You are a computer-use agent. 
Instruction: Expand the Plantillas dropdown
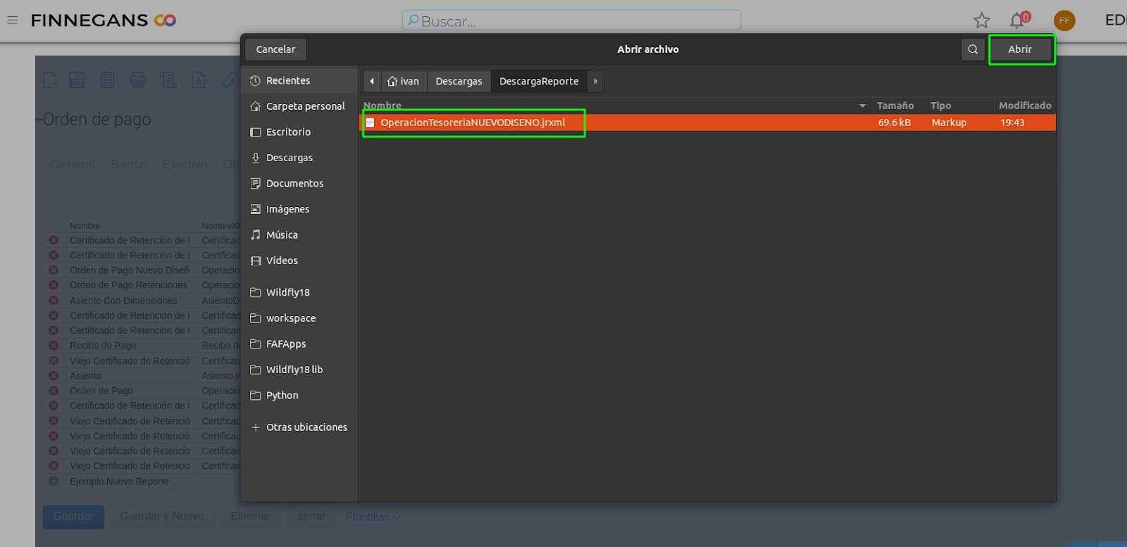(x=372, y=517)
